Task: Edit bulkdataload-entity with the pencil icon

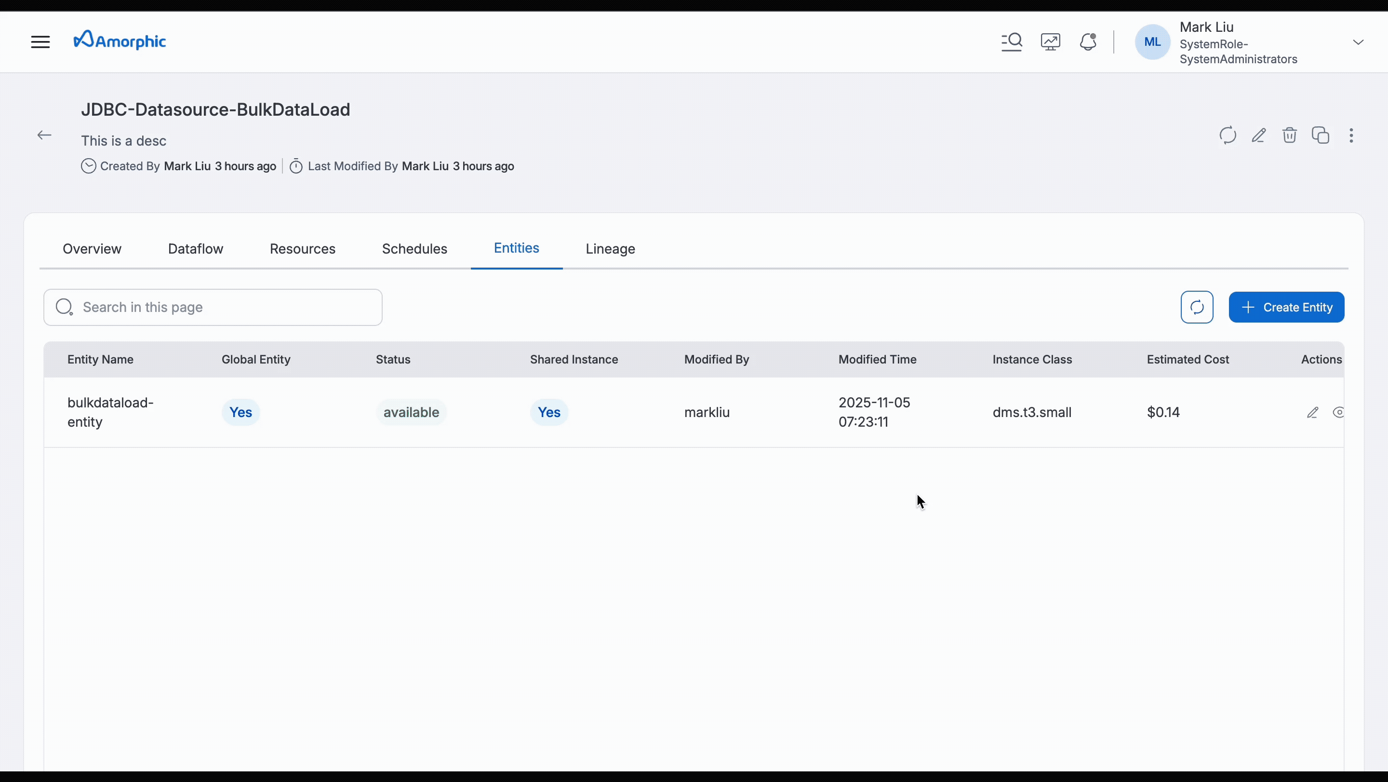Action: click(1313, 412)
